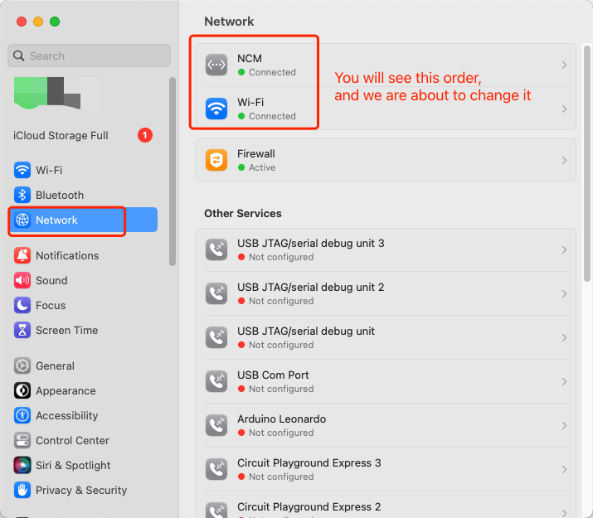Open Circuit Playground Express 2 service
This screenshot has height=518, width=593.
386,505
